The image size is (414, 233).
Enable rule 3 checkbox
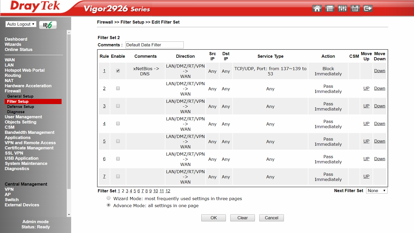[x=118, y=106]
